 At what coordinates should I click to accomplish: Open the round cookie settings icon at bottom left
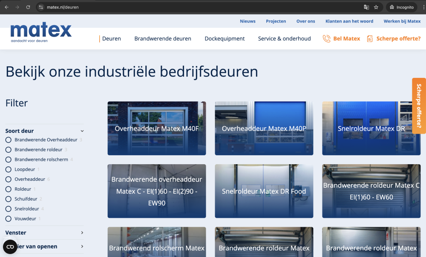10,247
